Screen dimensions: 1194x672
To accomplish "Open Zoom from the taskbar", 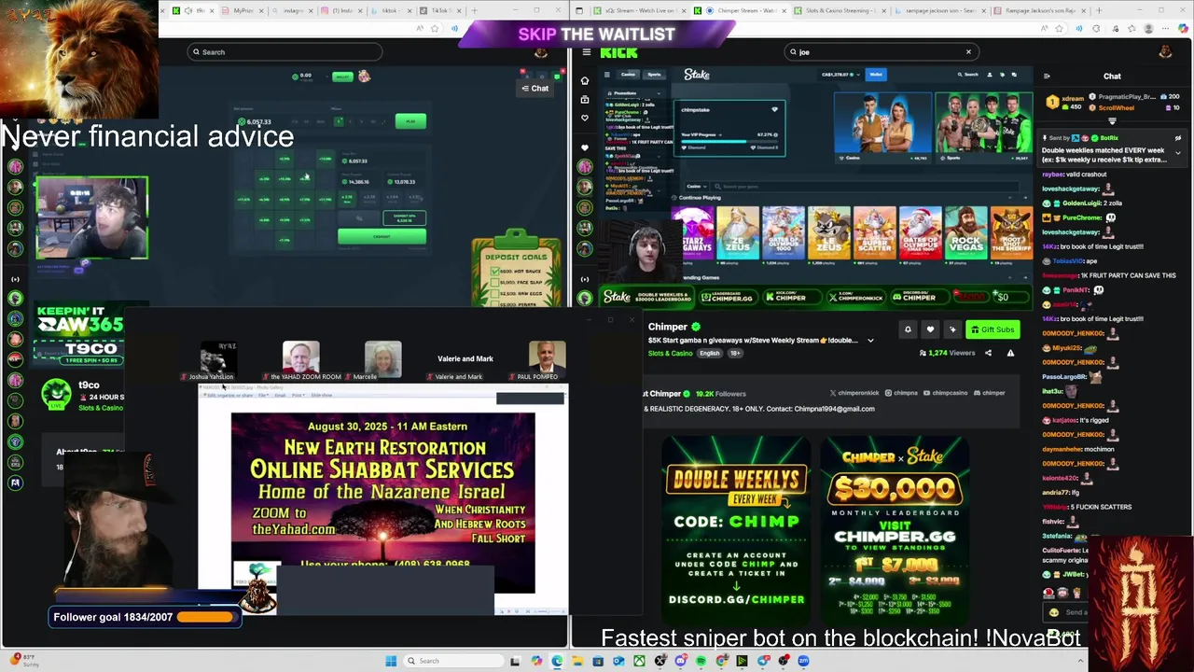I will [x=805, y=661].
